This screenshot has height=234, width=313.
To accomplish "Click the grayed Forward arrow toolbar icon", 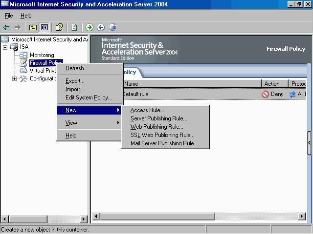I will point(18,27).
